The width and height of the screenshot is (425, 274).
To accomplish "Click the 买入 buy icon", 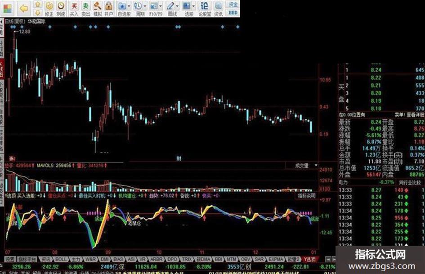I will pyautogui.click(x=74, y=9).
